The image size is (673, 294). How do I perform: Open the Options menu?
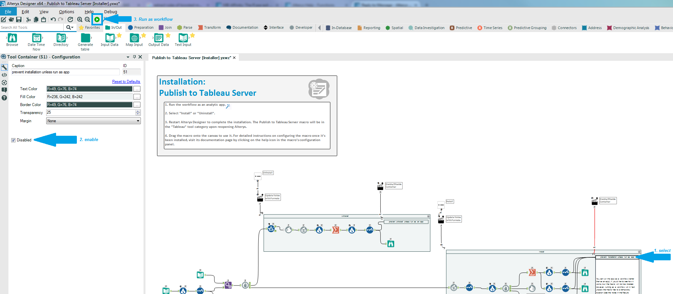67,12
